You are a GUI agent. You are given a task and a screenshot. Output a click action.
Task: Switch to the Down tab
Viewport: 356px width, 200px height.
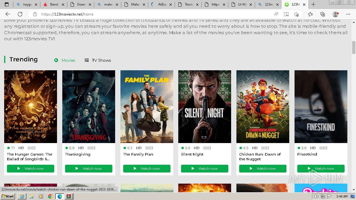tap(80, 4)
